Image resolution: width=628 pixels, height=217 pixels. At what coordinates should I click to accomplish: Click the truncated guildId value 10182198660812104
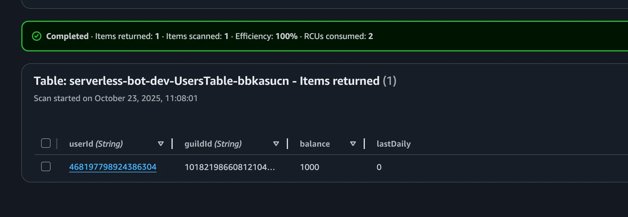[x=230, y=167]
